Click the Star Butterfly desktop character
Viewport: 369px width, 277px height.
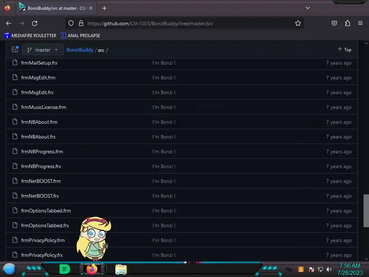tap(94, 238)
